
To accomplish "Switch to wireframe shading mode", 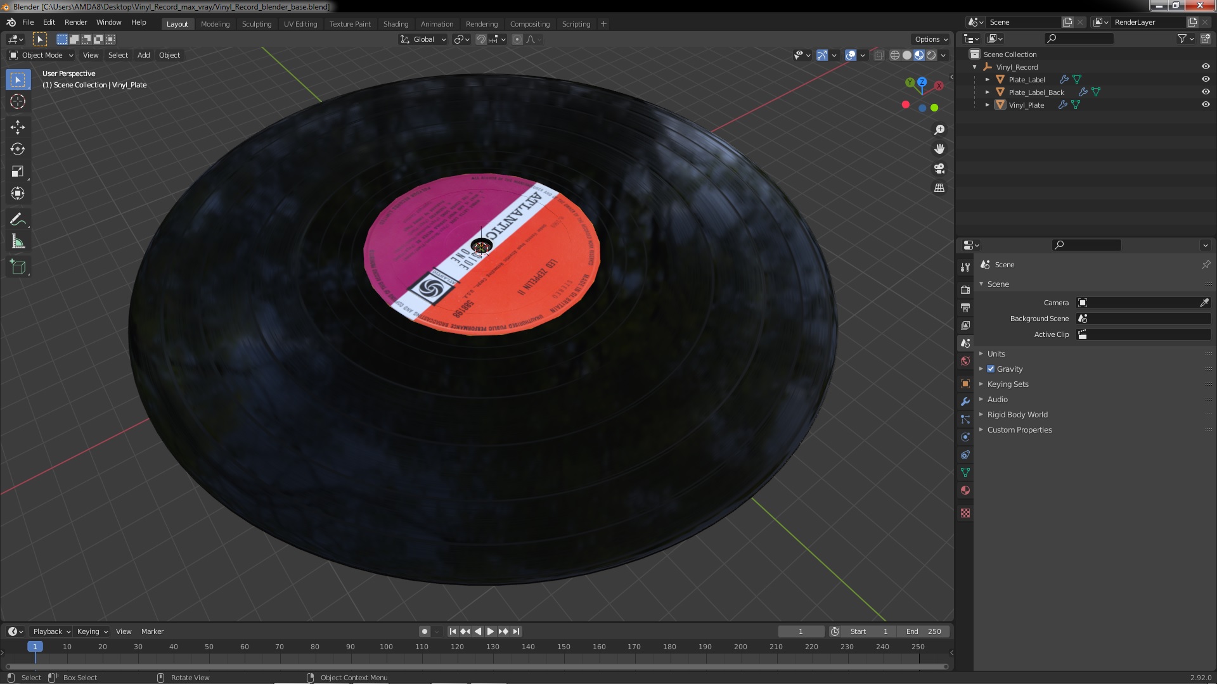I will click(x=895, y=55).
